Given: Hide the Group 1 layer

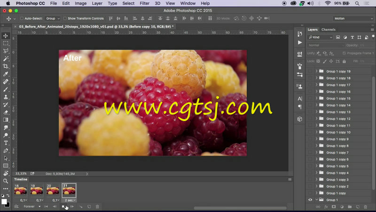Looking at the screenshot, I should coord(310,200).
